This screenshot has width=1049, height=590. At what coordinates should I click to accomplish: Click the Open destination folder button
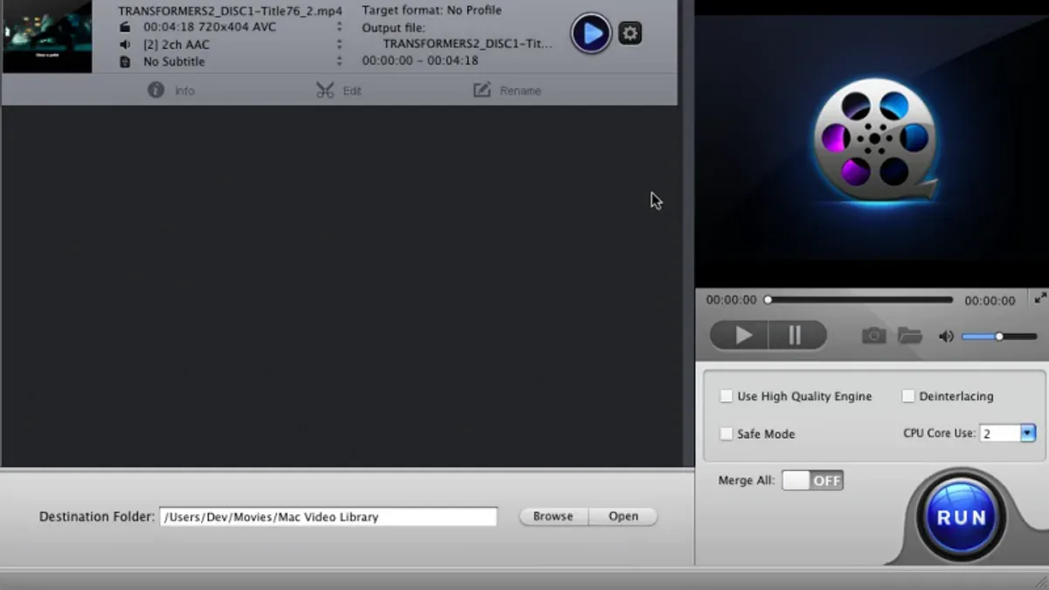[623, 517]
